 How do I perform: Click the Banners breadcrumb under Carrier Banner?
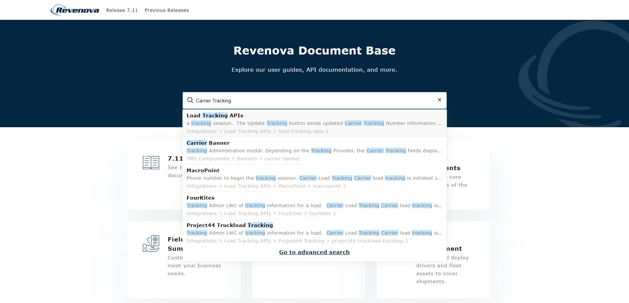click(247, 159)
